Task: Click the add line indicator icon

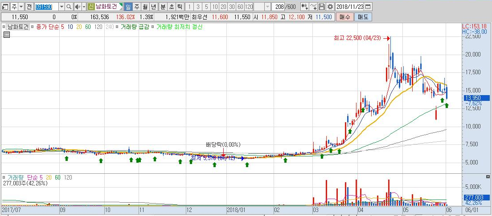Action: pyautogui.click(x=313, y=7)
